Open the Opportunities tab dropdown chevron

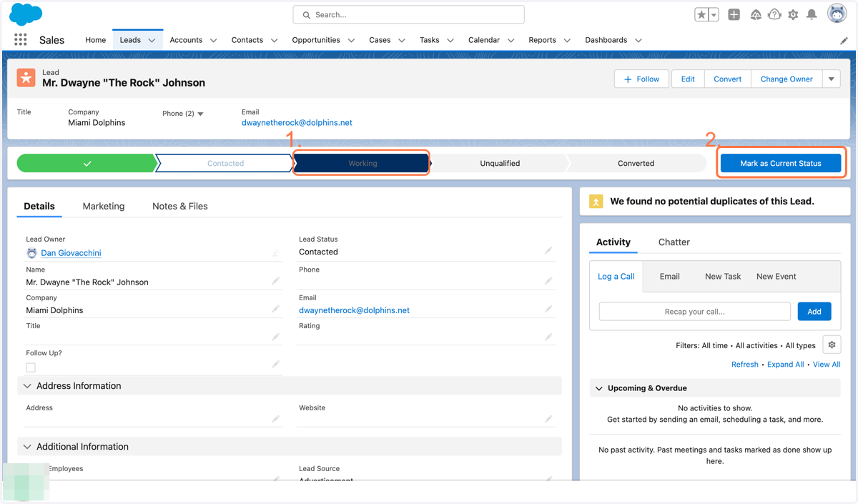click(351, 41)
